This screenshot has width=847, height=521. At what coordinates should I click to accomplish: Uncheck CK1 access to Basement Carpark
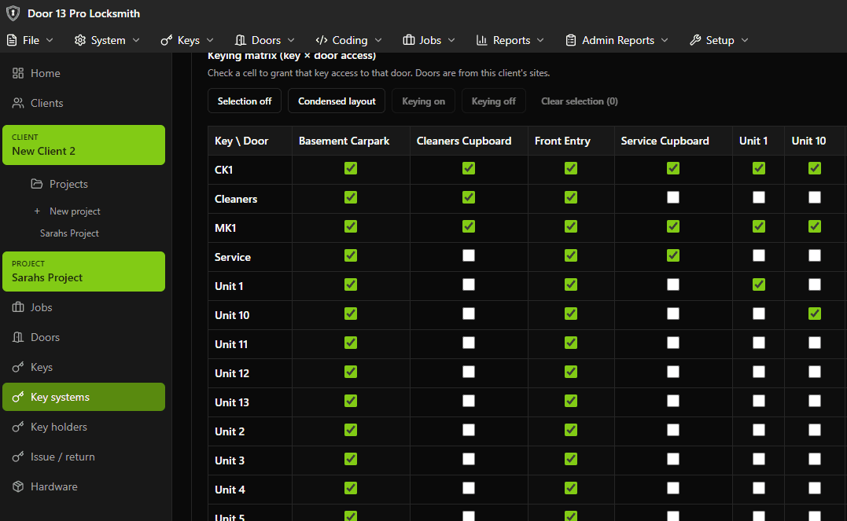(351, 168)
